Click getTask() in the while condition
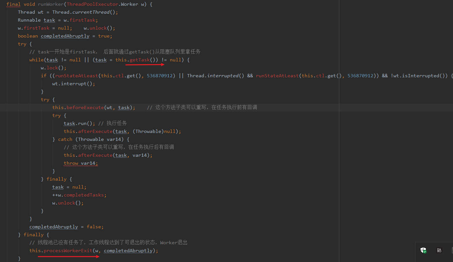453x262 pixels. pyautogui.click(x=144, y=60)
